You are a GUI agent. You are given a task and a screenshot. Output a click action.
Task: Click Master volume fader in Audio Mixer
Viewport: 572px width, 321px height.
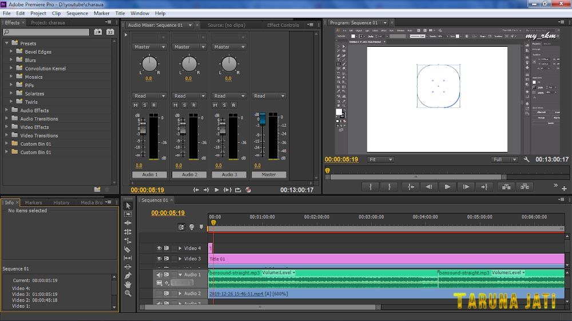coord(263,119)
